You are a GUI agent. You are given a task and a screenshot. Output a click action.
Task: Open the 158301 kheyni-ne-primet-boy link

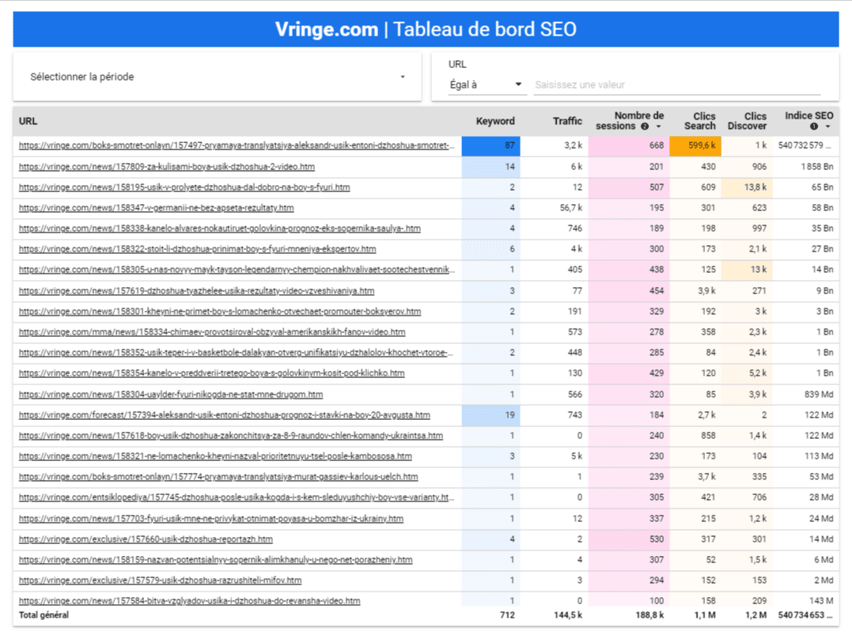219,312
